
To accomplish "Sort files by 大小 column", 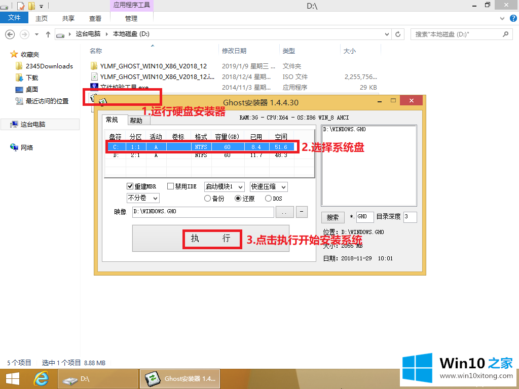I will click(x=350, y=51).
